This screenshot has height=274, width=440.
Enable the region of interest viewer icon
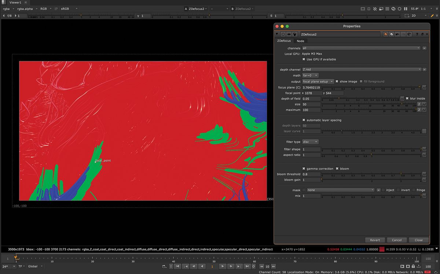click(x=400, y=8)
